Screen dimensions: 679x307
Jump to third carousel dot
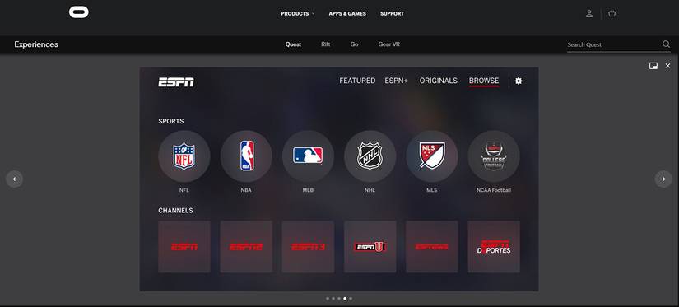338,298
